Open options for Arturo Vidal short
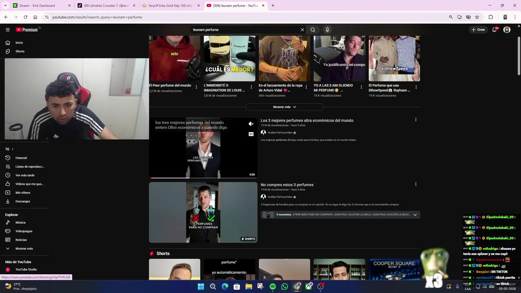The width and height of the screenshot is (521, 293). point(306,87)
